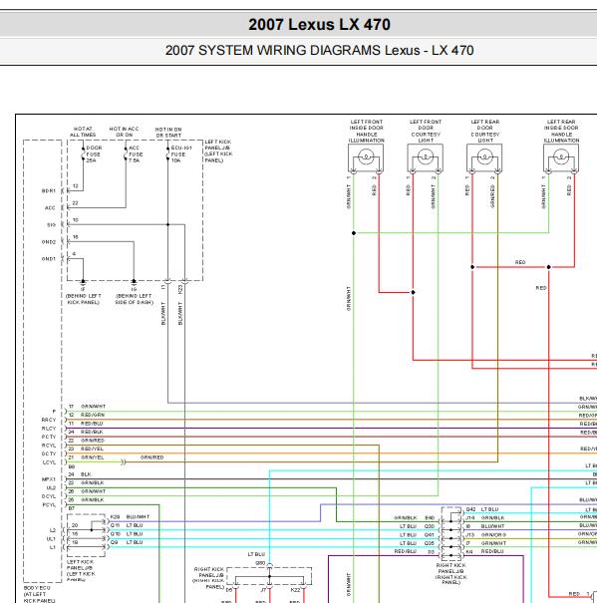Click the 'RED/BLU D3' connector label
The width and height of the screenshot is (597, 603).
[x=415, y=551]
